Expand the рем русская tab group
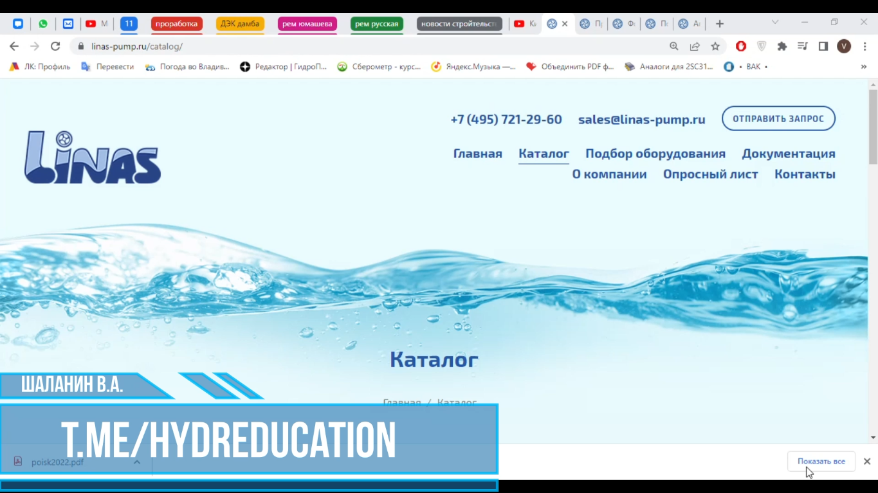This screenshot has width=878, height=493. coord(377,24)
